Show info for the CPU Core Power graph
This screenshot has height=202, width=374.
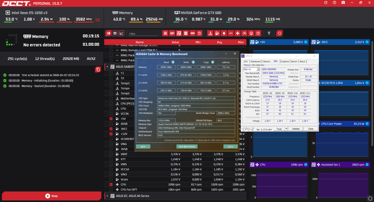(x=367, y=124)
